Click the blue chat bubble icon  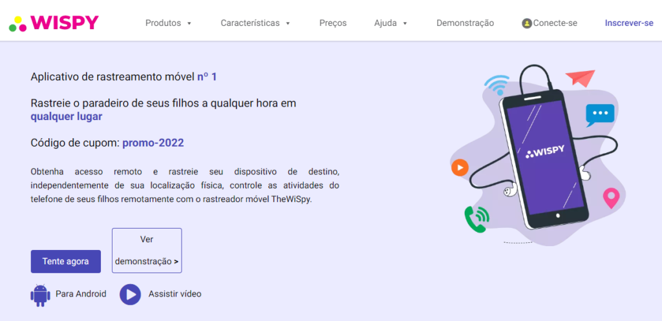[600, 114]
